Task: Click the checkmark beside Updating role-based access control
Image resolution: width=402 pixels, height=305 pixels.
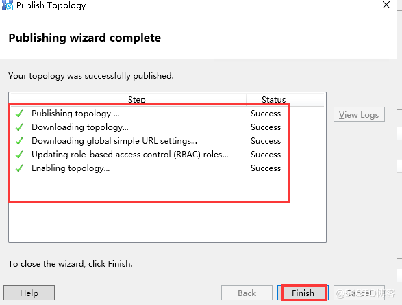Action: [x=19, y=155]
